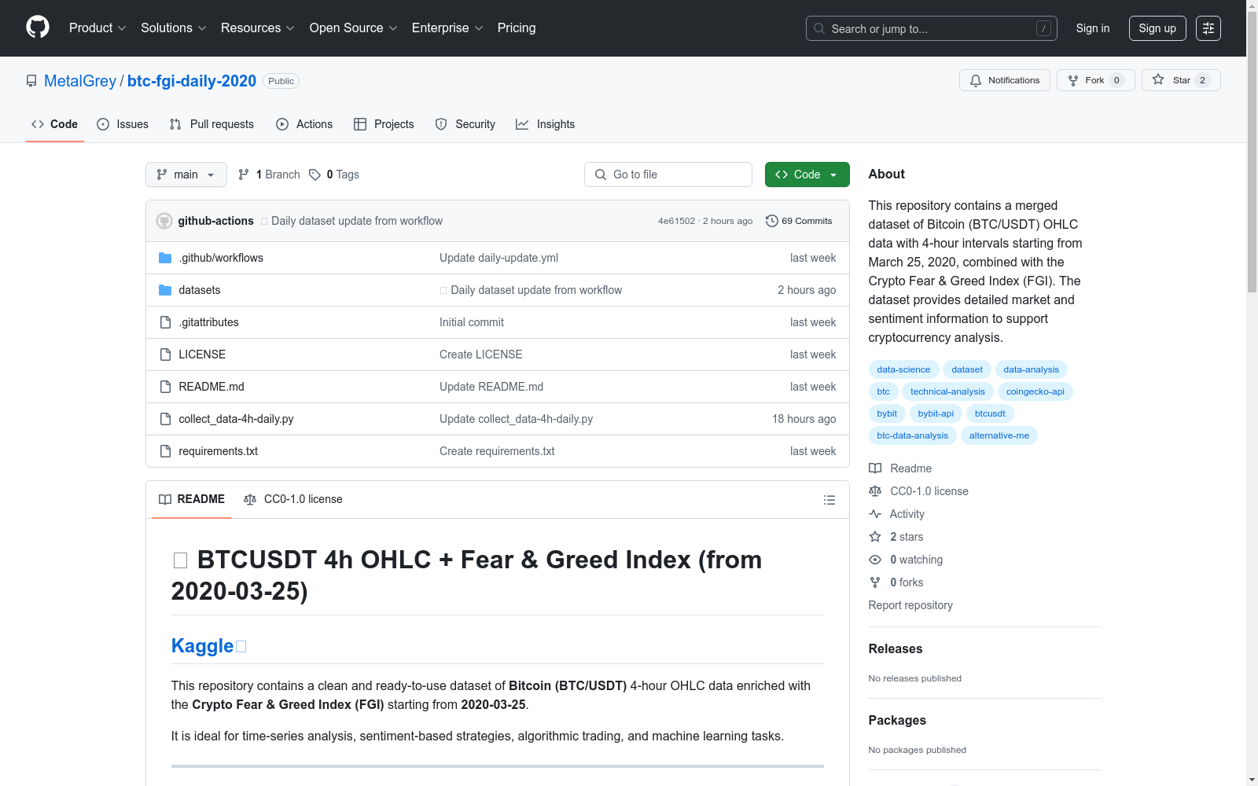1258x786 pixels.
Task: Fork this repository
Action: (x=1096, y=80)
